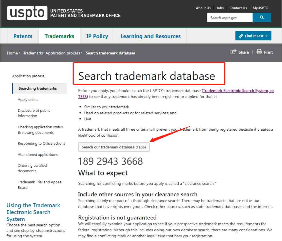This screenshot has height=241, width=282.
Task: Open Using the Trademark Electronic Search System
Action: click(33, 212)
